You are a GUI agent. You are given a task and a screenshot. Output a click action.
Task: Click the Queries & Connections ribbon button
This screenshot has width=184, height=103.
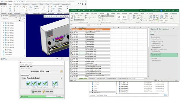click(108, 16)
